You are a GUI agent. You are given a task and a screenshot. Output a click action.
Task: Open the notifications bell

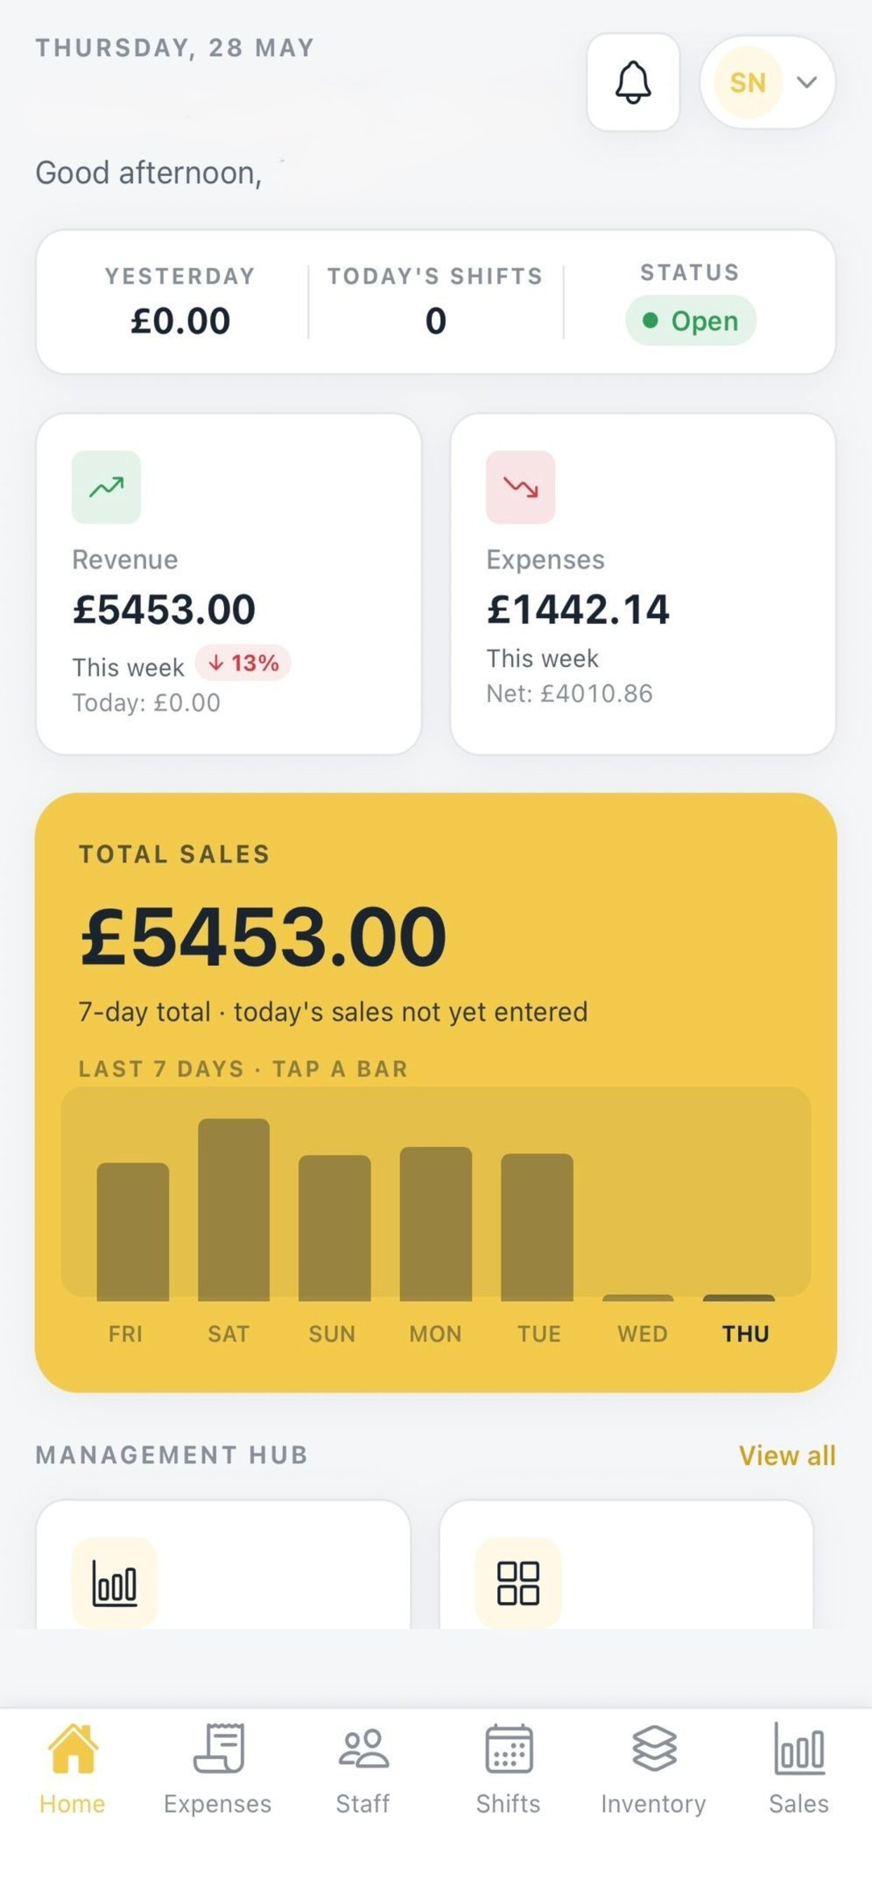click(633, 82)
